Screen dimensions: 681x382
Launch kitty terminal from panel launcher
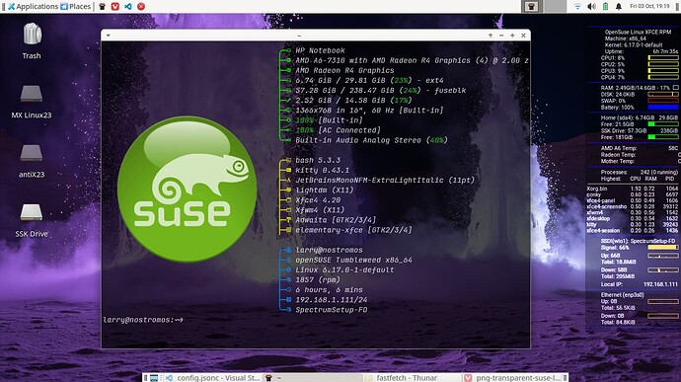pyautogui.click(x=102, y=7)
